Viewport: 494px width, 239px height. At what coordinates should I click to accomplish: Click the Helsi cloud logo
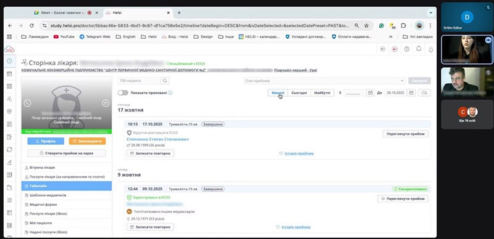coord(9,49)
